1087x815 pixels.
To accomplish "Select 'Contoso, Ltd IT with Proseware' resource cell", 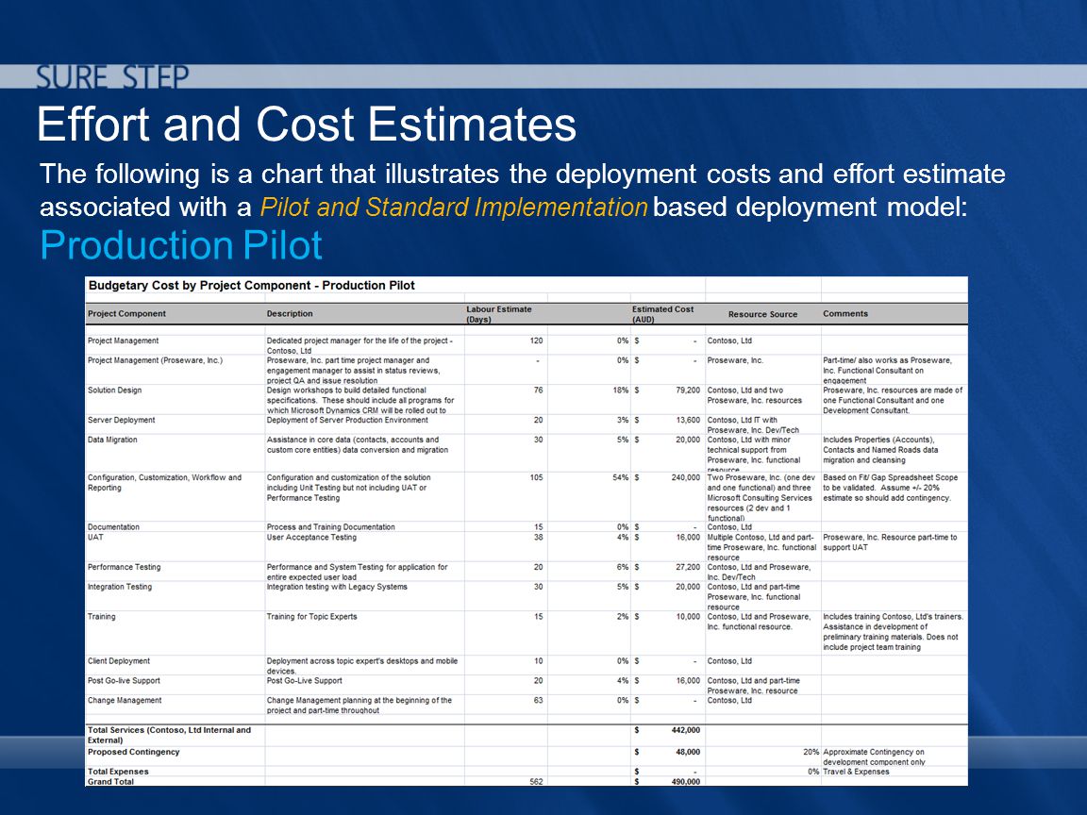I will [753, 424].
